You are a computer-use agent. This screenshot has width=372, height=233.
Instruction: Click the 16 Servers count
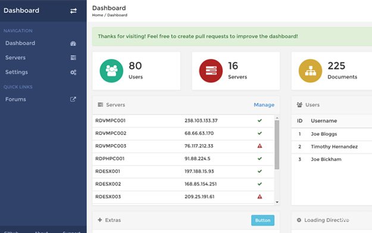(x=233, y=66)
